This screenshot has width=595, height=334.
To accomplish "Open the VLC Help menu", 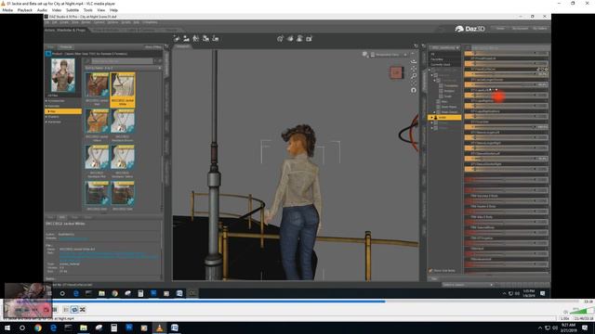I will pyautogui.click(x=113, y=10).
